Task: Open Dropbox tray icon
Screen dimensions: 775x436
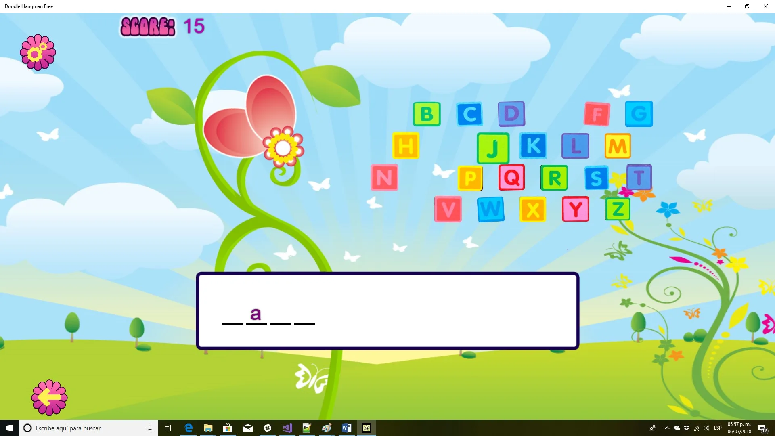Action: [687, 428]
